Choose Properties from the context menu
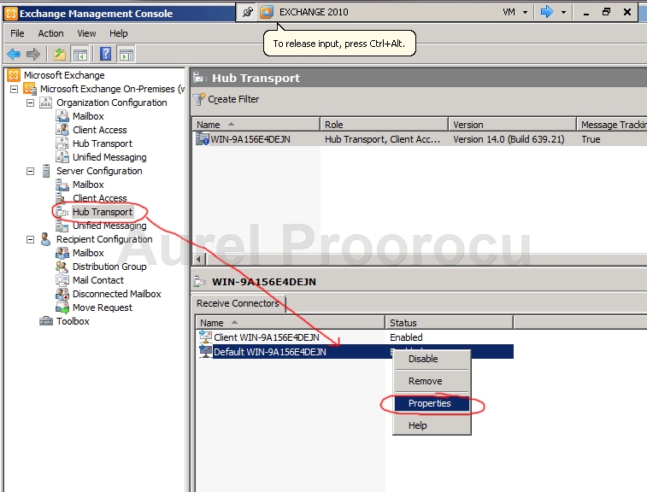 pyautogui.click(x=432, y=403)
